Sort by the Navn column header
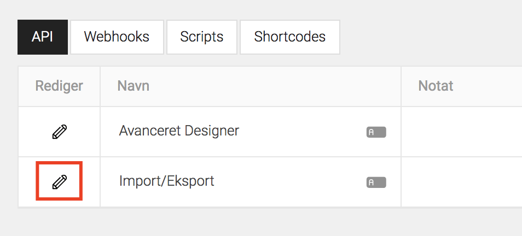 [133, 86]
